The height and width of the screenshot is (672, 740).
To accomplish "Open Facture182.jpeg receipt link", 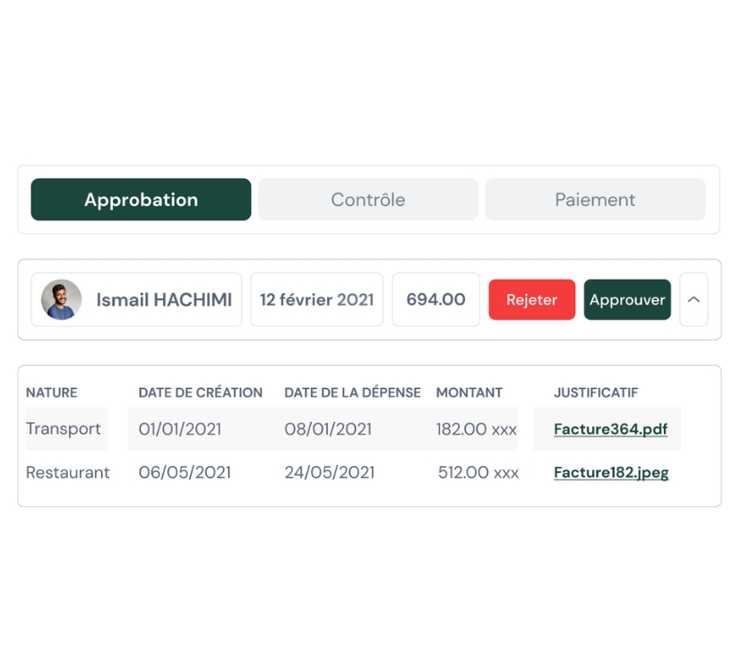I will click(611, 472).
